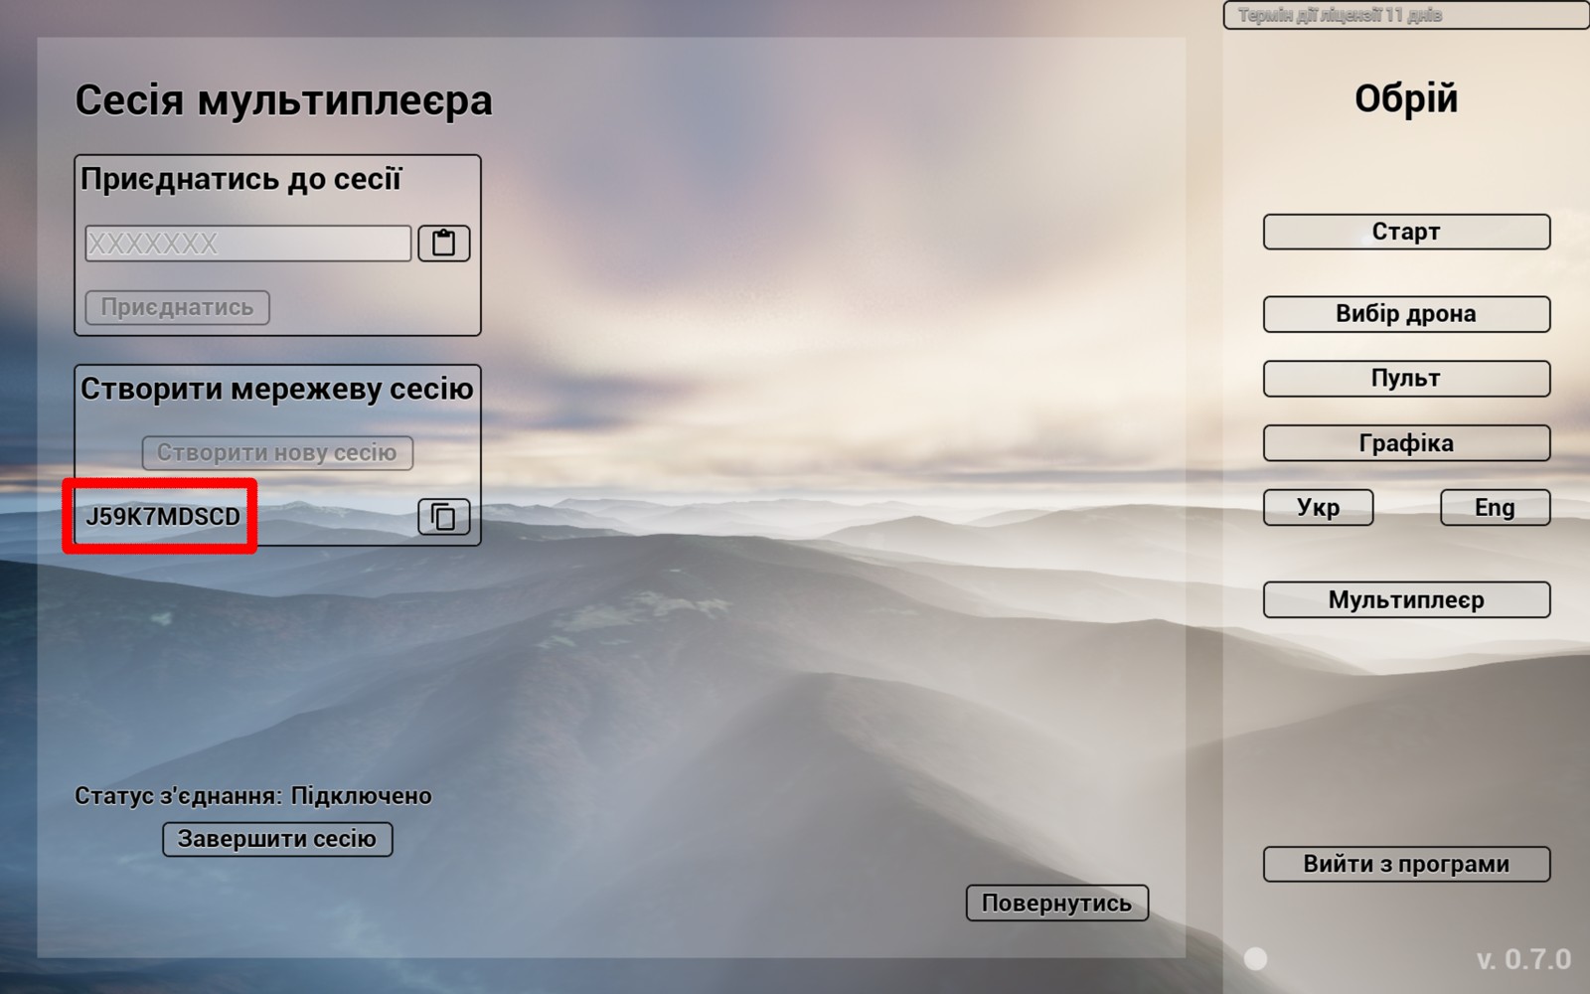Click the white circle indicator near version label
Viewport: 1590px width, 994px height.
pyautogui.click(x=1256, y=958)
